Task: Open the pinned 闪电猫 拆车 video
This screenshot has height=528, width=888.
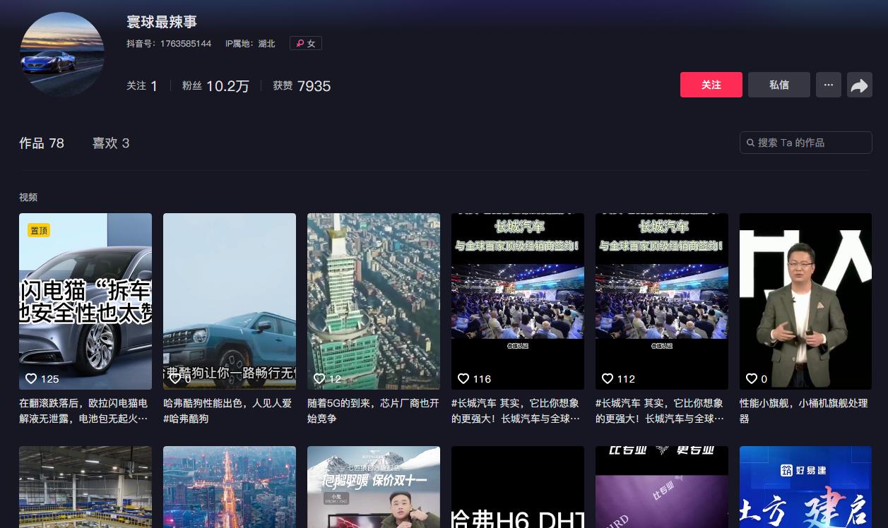Action: (85, 301)
